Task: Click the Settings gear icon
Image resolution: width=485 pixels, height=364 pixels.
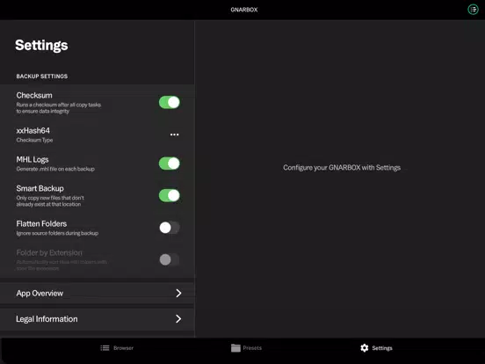Action: [x=365, y=348]
